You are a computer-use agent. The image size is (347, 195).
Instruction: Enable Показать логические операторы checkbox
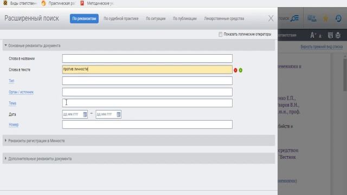coord(220,34)
